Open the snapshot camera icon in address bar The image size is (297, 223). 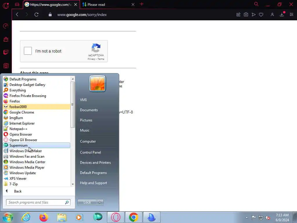click(246, 15)
